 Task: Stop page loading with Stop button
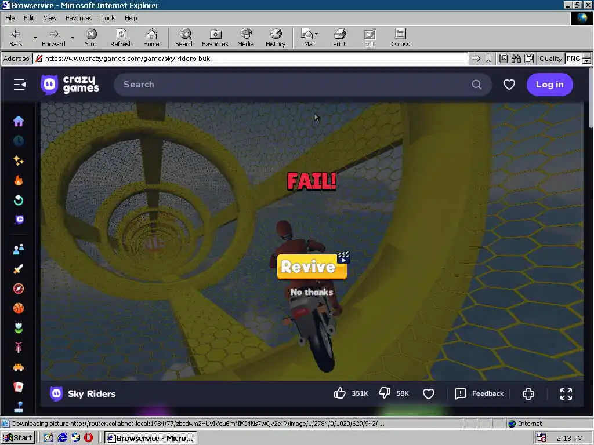[x=91, y=38]
